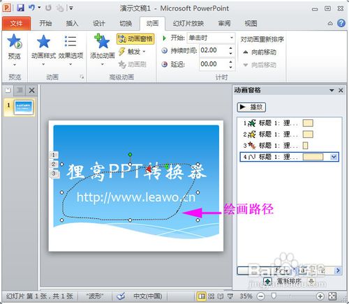Click animation tag 2 on slide
This screenshot has width=349, height=304.
[54, 164]
